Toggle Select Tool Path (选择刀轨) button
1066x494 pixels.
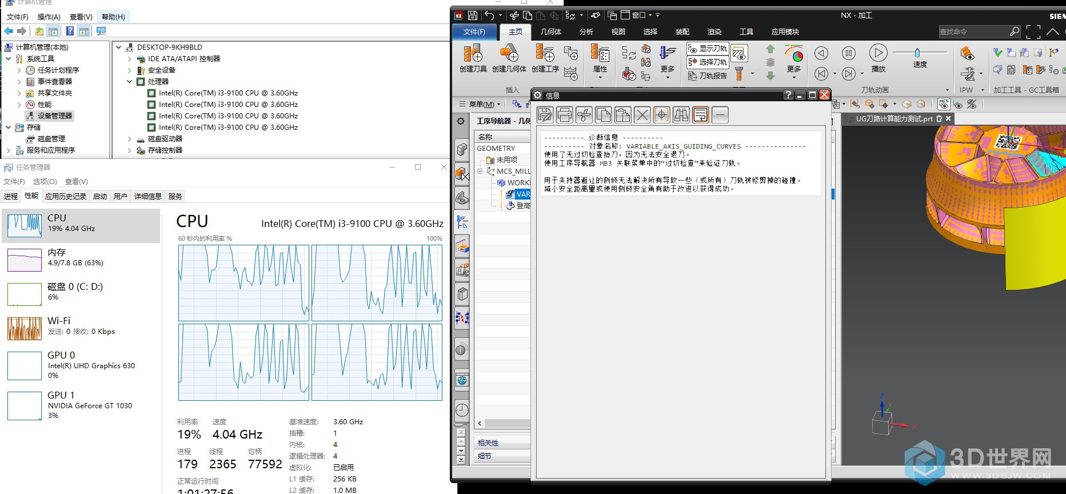pyautogui.click(x=708, y=62)
